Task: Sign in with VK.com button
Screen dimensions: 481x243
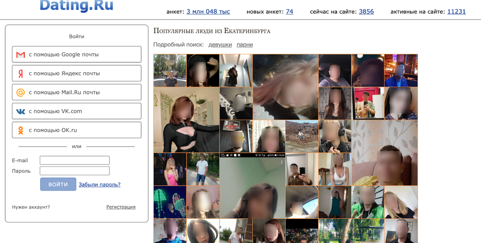Action: (x=77, y=111)
